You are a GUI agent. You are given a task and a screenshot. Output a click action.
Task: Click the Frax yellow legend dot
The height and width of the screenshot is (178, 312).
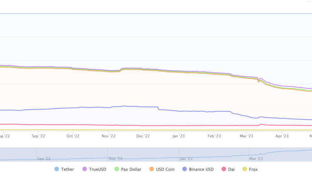244,169
